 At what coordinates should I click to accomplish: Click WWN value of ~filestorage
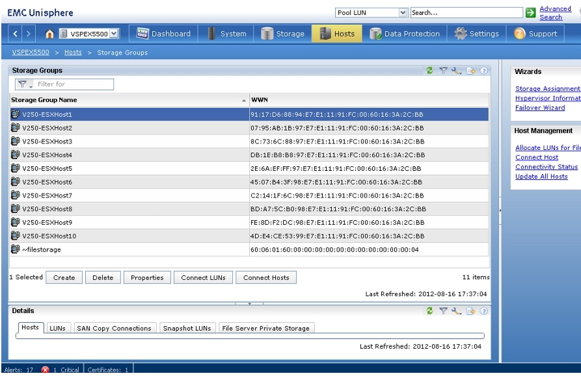pos(334,249)
